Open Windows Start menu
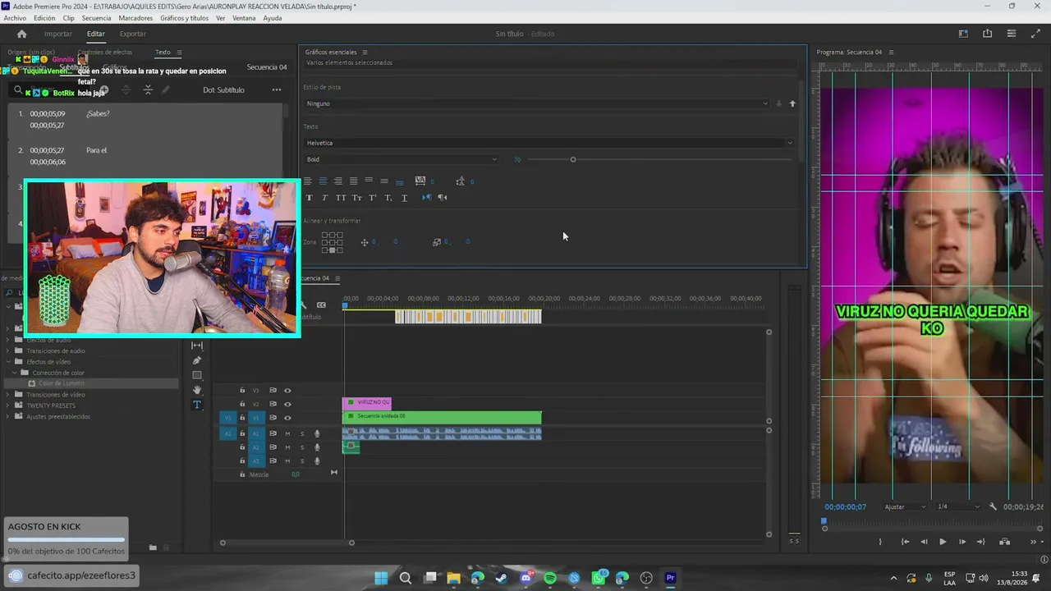The height and width of the screenshot is (591, 1051). (x=381, y=578)
